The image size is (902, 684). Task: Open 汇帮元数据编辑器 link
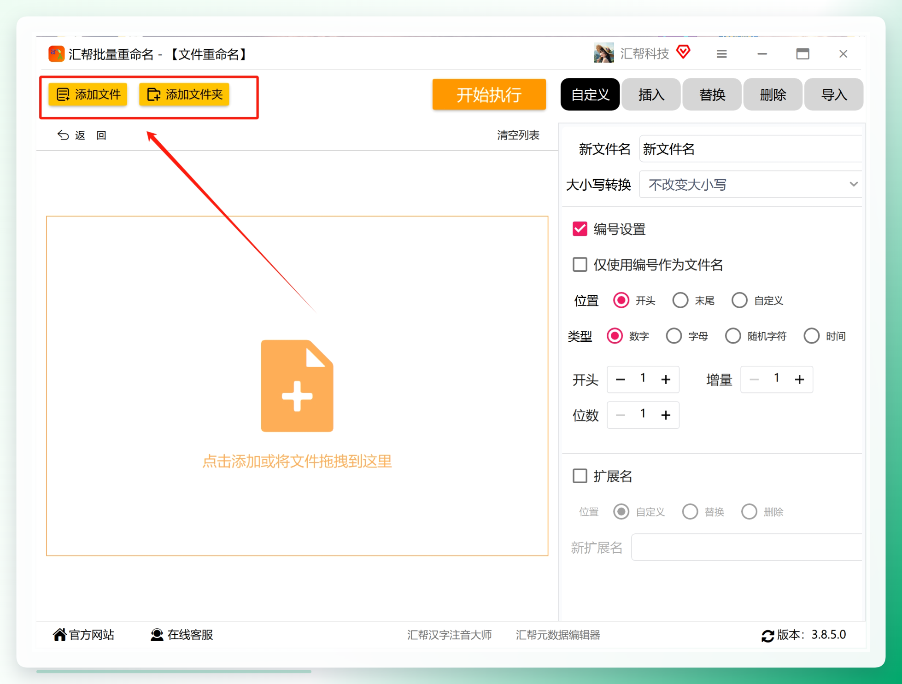coord(558,635)
